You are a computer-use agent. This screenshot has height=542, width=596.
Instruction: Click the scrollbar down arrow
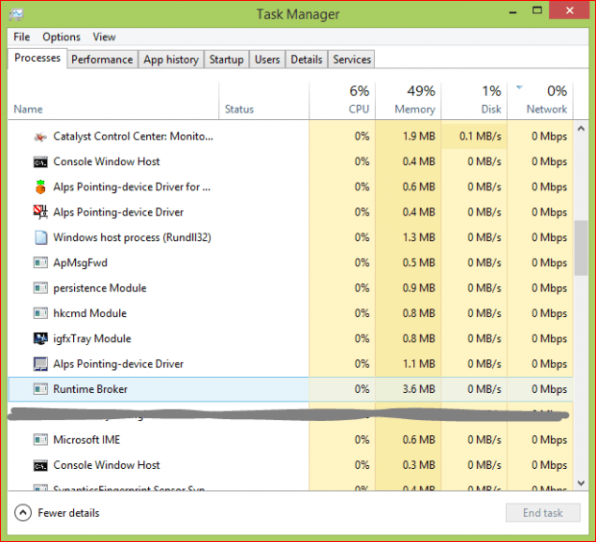pyautogui.click(x=581, y=483)
